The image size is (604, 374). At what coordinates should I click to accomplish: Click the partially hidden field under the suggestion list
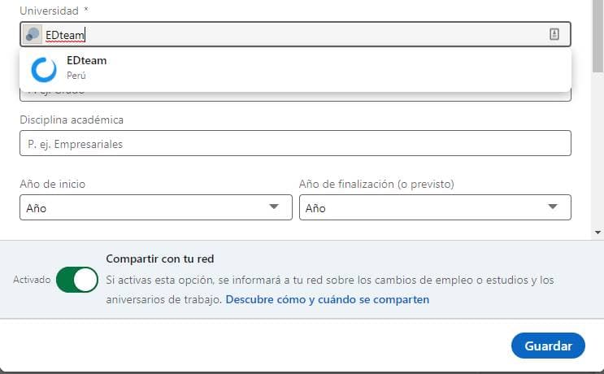coord(295,96)
